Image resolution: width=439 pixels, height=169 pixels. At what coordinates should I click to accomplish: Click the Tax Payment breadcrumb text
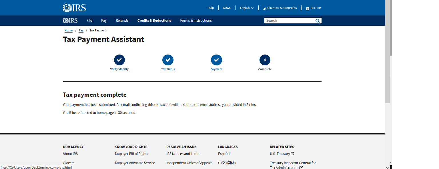point(98,31)
